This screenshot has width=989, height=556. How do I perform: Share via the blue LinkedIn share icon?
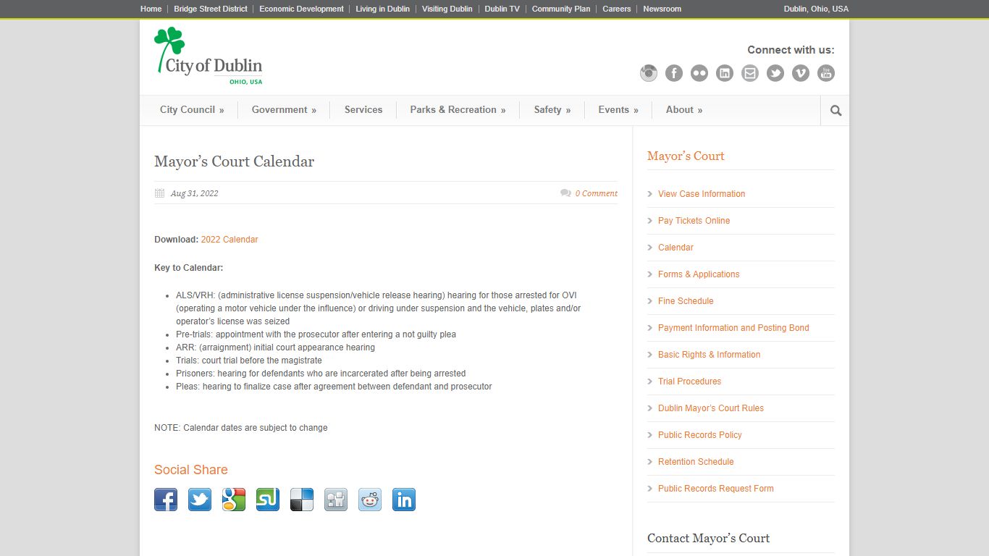[x=404, y=500]
